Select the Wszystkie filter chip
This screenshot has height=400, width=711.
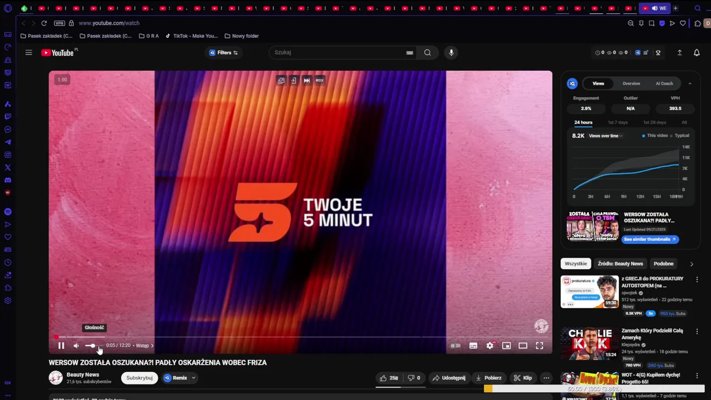(575, 264)
